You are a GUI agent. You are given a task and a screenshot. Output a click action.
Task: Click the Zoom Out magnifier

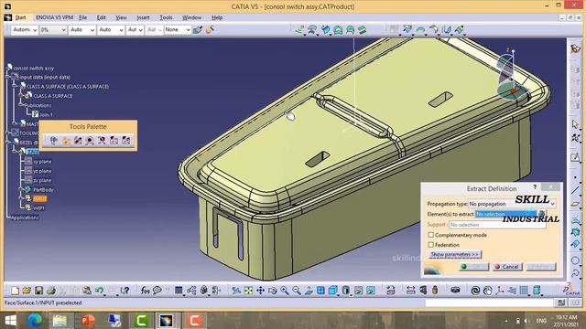click(x=297, y=291)
